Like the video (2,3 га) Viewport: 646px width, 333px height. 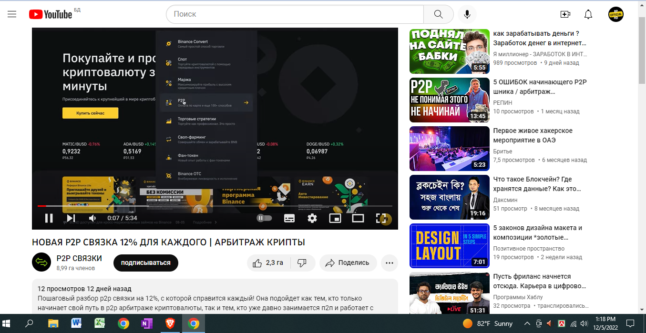point(268,262)
